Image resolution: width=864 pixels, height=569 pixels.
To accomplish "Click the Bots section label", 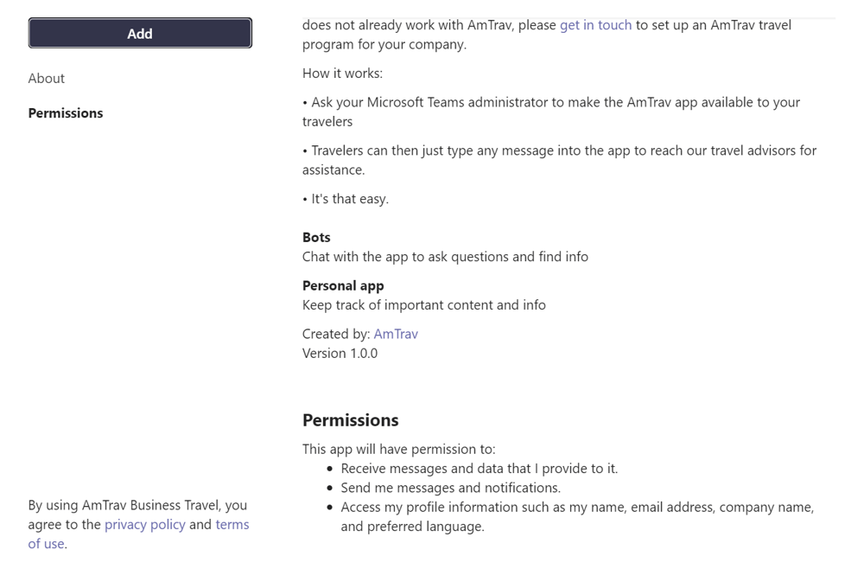I will point(314,237).
